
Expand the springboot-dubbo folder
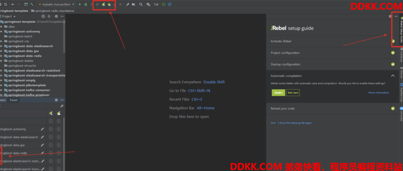pyautogui.click(x=1, y=61)
